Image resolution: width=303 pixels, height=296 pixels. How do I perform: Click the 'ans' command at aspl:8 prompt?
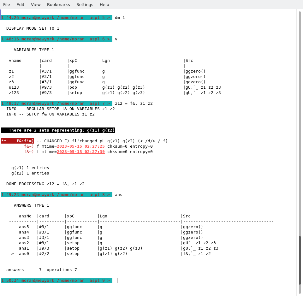pyautogui.click(x=119, y=194)
